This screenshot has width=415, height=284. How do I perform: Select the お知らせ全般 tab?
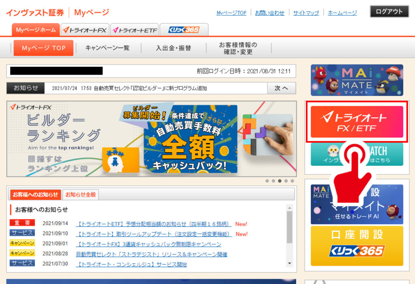[x=80, y=195]
